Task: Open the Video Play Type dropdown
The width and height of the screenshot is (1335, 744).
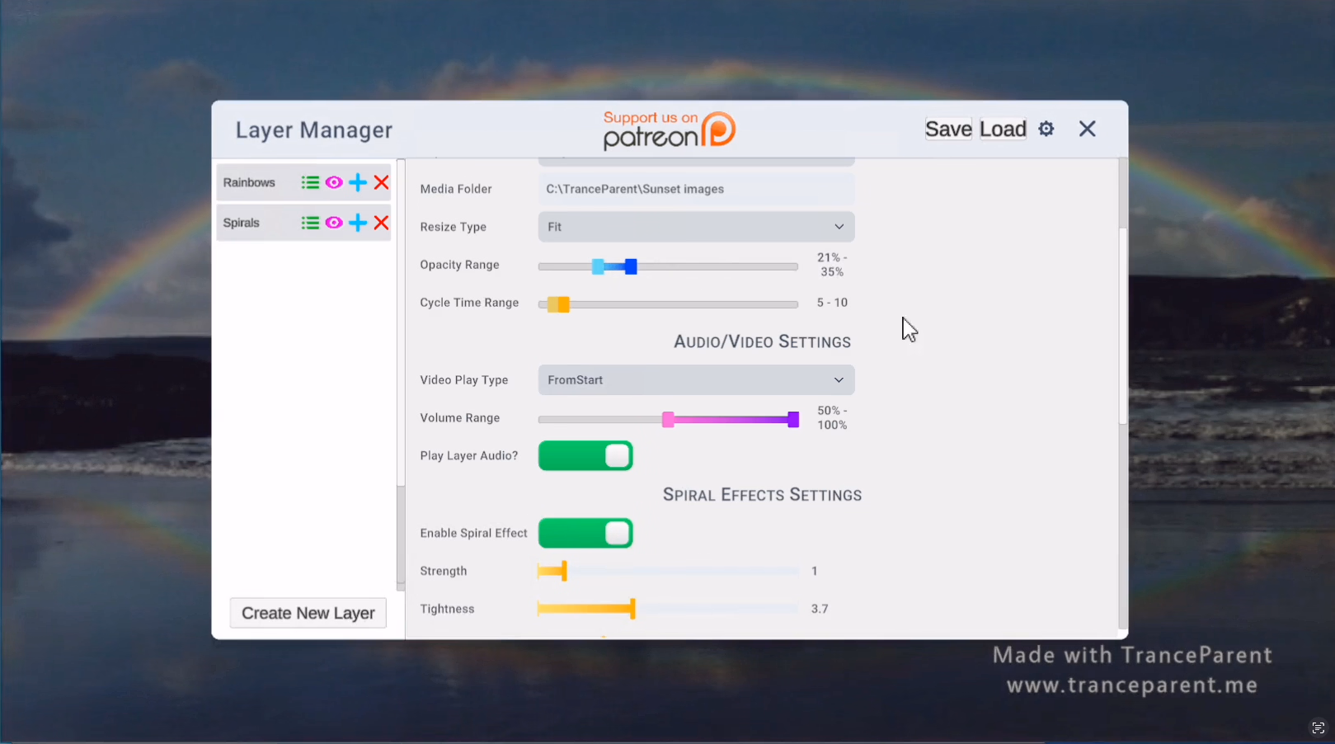Action: pyautogui.click(x=696, y=380)
